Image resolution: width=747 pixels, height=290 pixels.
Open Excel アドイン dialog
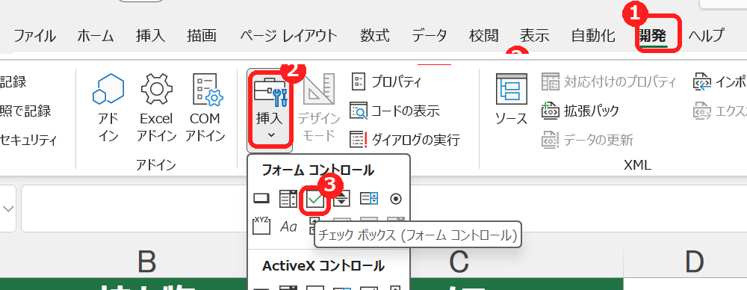click(x=156, y=108)
